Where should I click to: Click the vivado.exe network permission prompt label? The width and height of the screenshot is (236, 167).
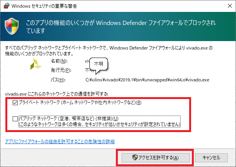click(x=57, y=94)
